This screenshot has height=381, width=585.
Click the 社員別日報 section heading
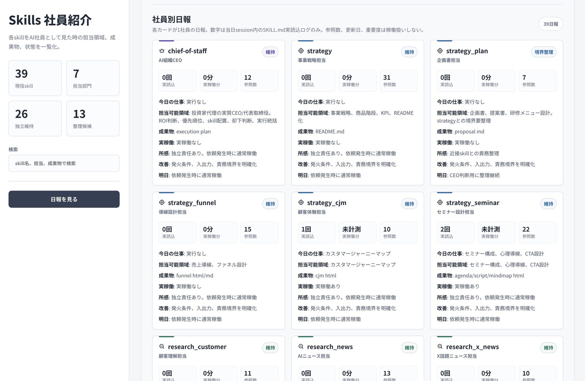172,20
